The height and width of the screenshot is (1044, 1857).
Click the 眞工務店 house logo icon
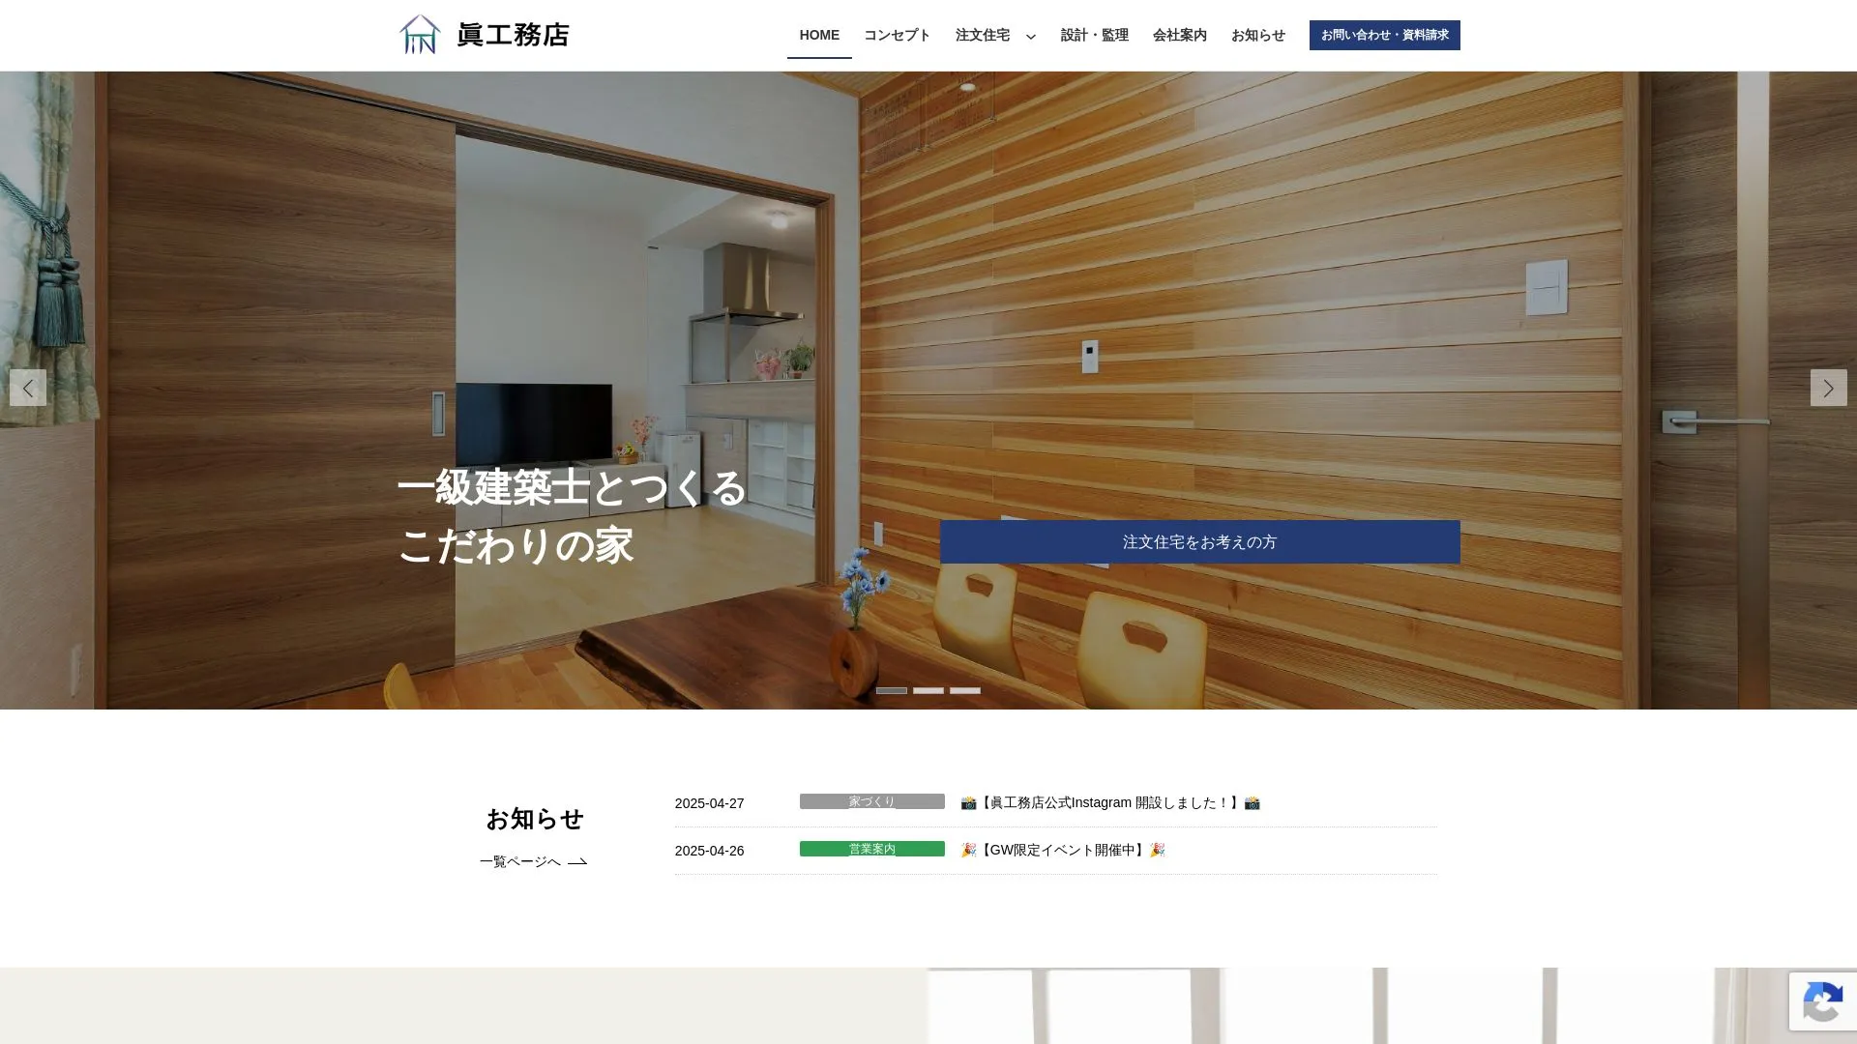[x=420, y=35]
